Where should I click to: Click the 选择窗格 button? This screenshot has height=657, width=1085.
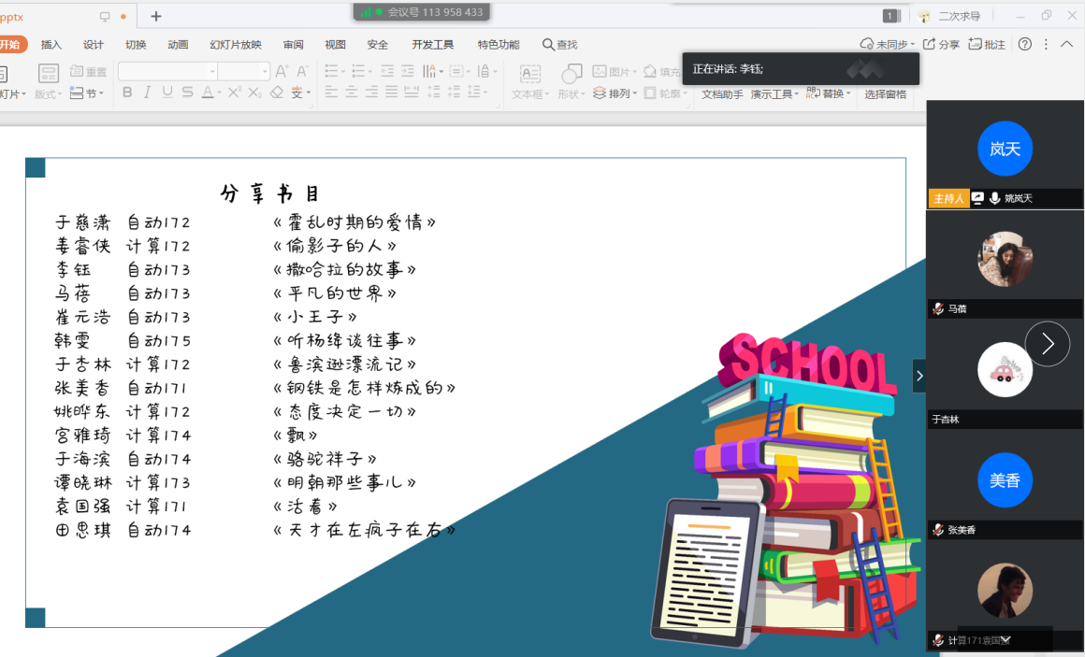tap(885, 94)
